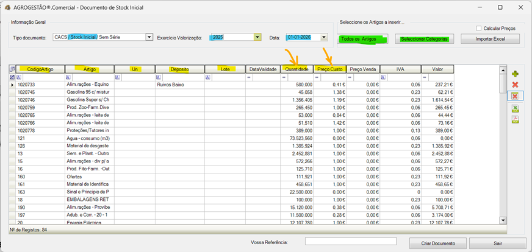Click the Criar Documento button
The height and width of the screenshot is (252, 532).
coord(437,243)
